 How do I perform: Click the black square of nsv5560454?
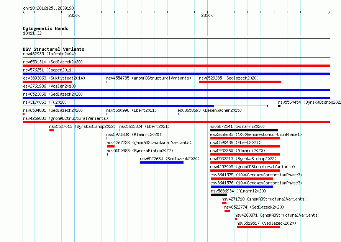pyautogui.click(x=279, y=106)
